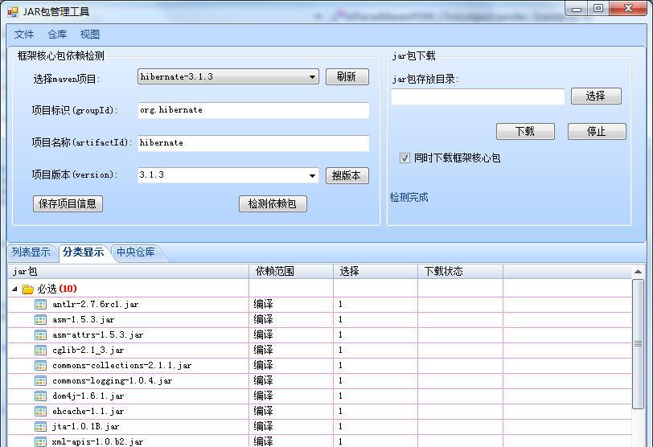Click the antlr-2.7.6rc1.jar file icon

coord(40,304)
